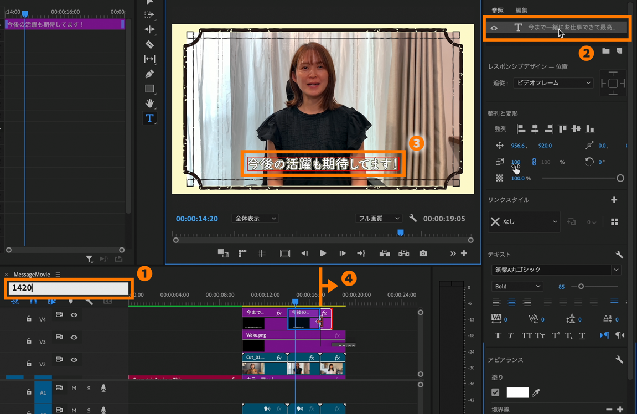Image resolution: width=637 pixels, height=414 pixels.
Task: Switch to the 参照 tab
Action: [498, 10]
